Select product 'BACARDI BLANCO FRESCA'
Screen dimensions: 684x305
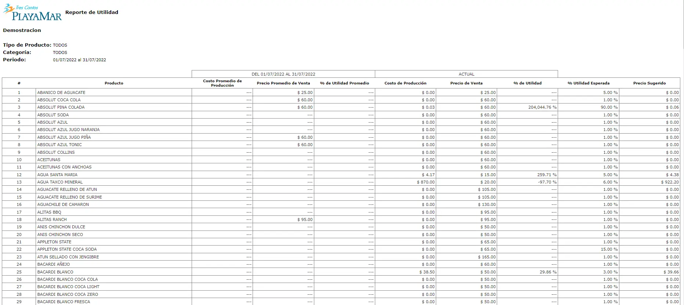(x=64, y=302)
